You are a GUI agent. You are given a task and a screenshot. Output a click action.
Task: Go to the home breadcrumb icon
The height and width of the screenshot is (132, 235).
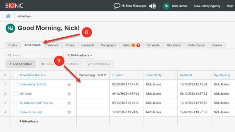(8, 16)
